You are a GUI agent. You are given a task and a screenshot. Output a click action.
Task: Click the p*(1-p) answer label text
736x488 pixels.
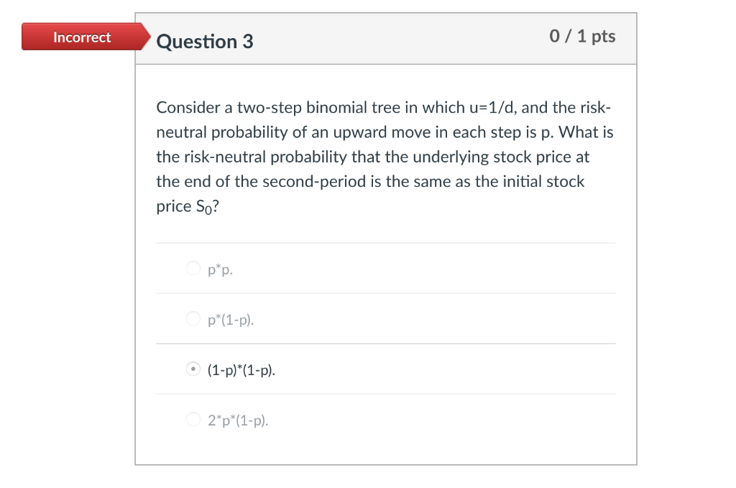pyautogui.click(x=230, y=318)
